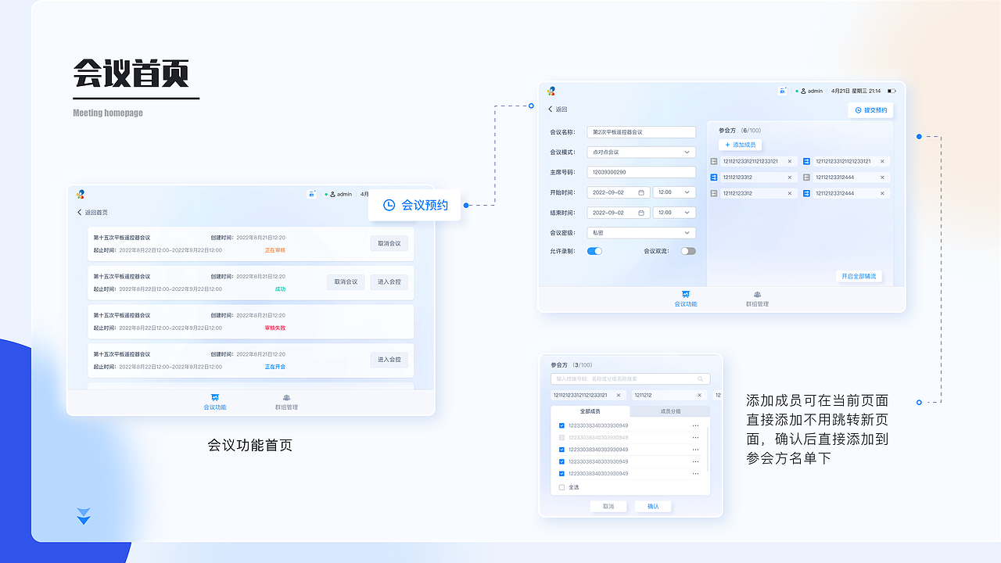
Task: Enter meeting control for the 正在开会 meeting
Action: pos(389,360)
